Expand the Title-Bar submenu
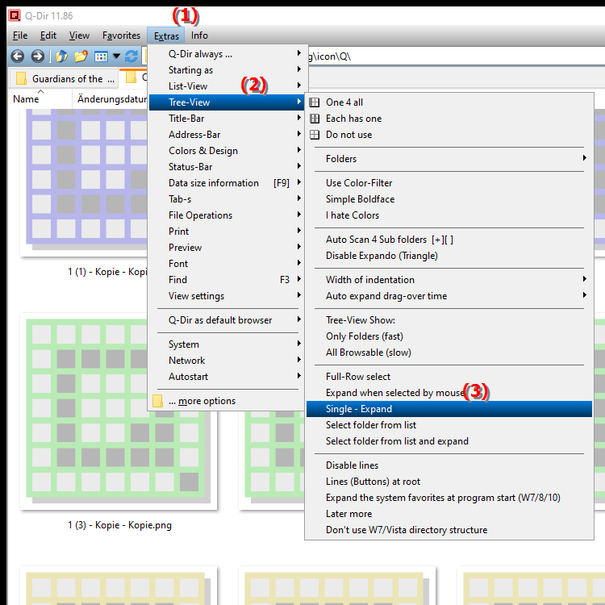Image resolution: width=605 pixels, height=605 pixels. (x=227, y=119)
